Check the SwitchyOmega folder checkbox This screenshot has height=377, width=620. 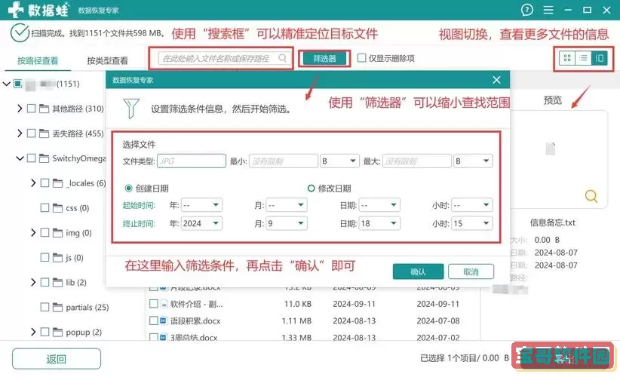pyautogui.click(x=31, y=158)
